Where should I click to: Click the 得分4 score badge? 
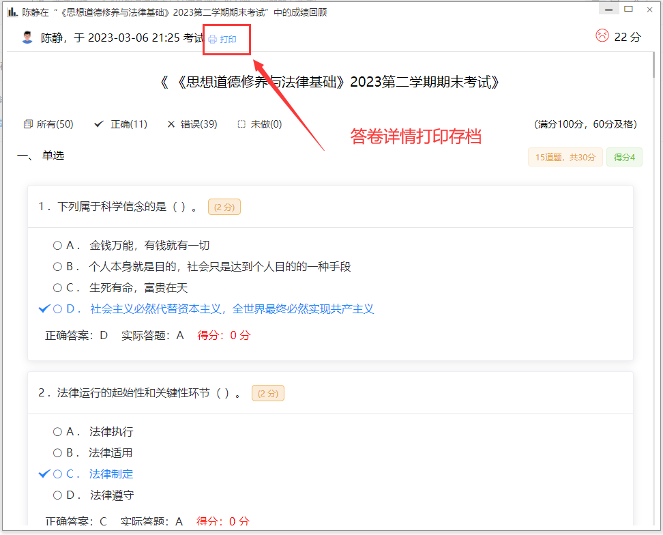coord(624,156)
